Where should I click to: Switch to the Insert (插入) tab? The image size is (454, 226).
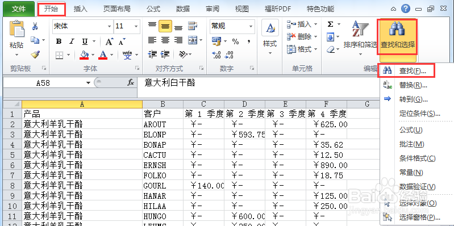81,9
